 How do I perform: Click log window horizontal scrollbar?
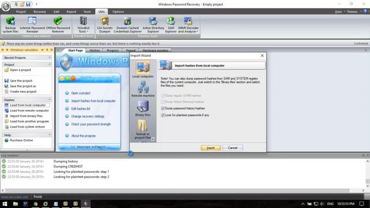click(177, 190)
